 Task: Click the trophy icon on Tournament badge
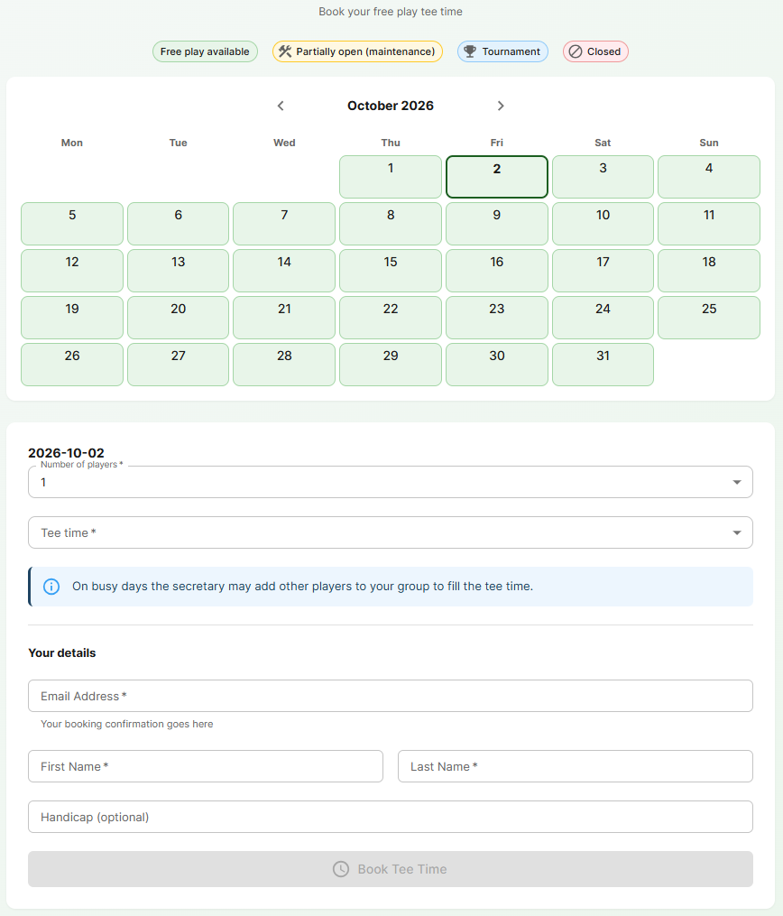pyautogui.click(x=470, y=51)
